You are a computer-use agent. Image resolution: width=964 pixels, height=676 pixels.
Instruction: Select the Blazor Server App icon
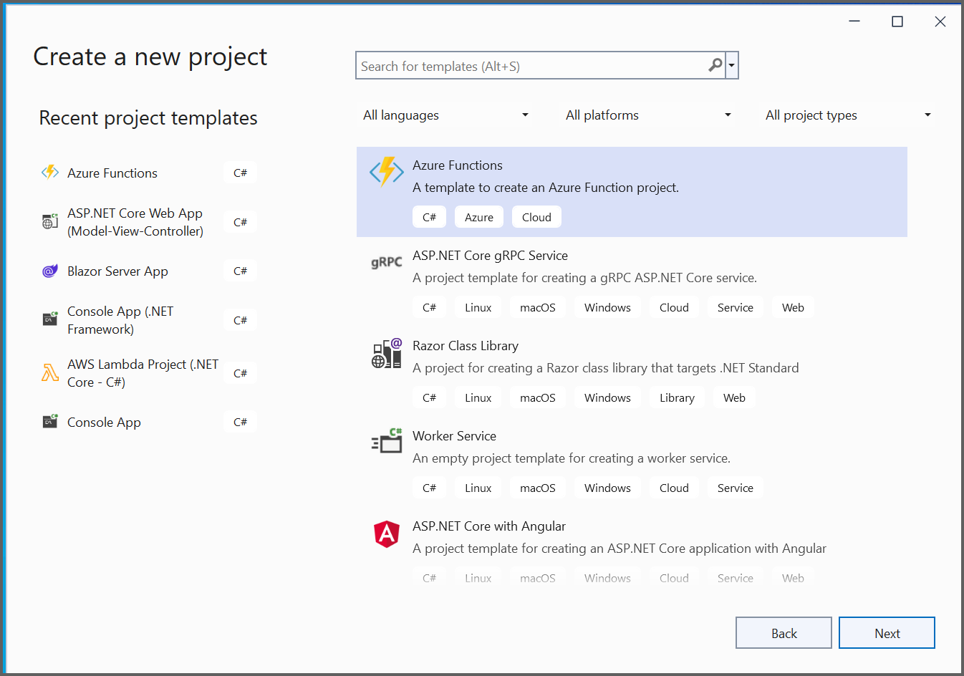point(49,271)
